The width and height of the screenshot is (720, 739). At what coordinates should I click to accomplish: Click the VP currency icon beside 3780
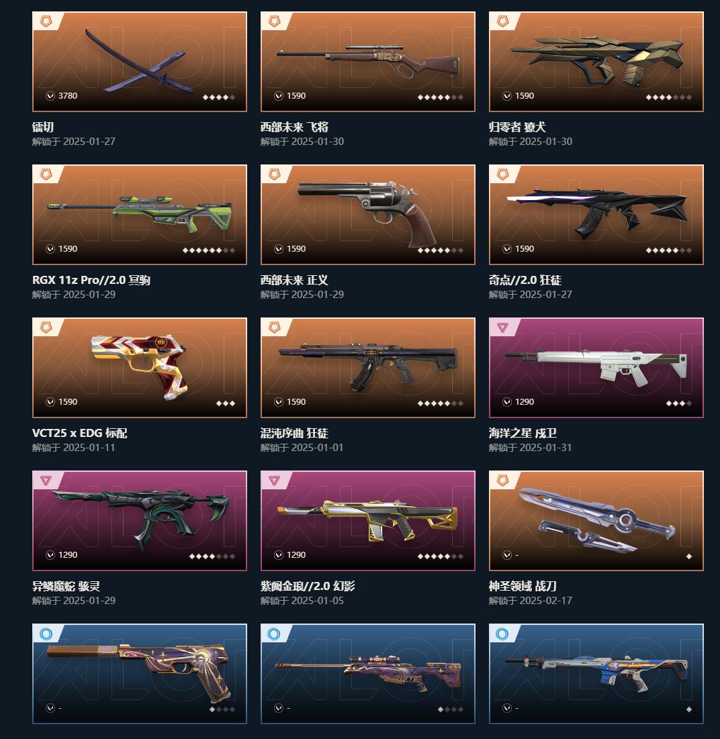(50, 96)
